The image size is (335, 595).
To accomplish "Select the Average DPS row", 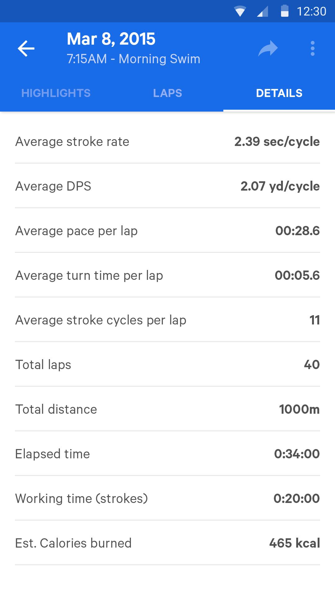I will pyautogui.click(x=167, y=186).
